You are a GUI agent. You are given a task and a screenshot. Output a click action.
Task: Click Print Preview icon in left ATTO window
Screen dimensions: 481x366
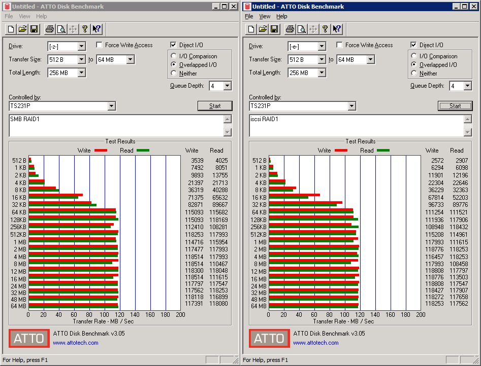(x=61, y=29)
